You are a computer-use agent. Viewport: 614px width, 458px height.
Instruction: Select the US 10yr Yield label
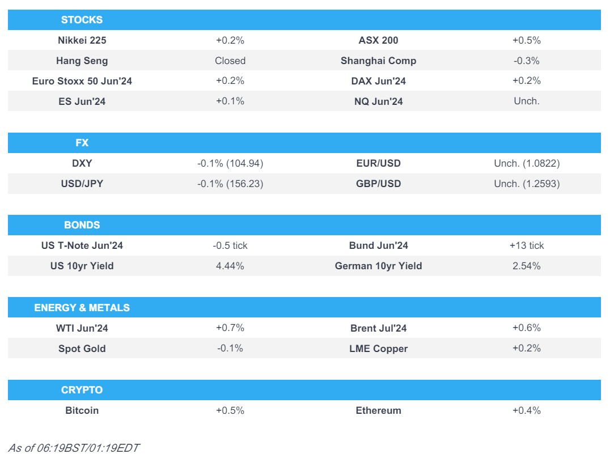coord(82,266)
